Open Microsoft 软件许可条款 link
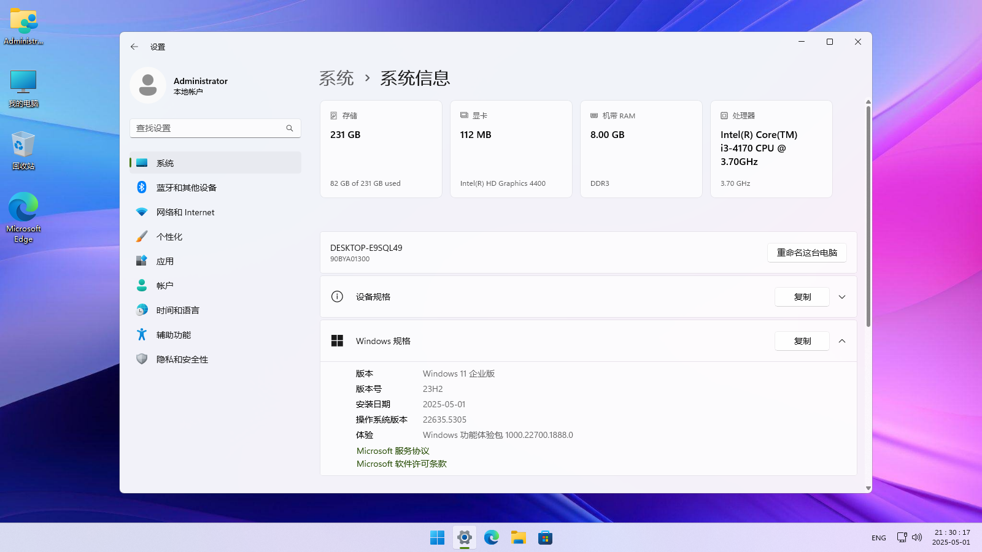Image resolution: width=982 pixels, height=552 pixels. 401,464
